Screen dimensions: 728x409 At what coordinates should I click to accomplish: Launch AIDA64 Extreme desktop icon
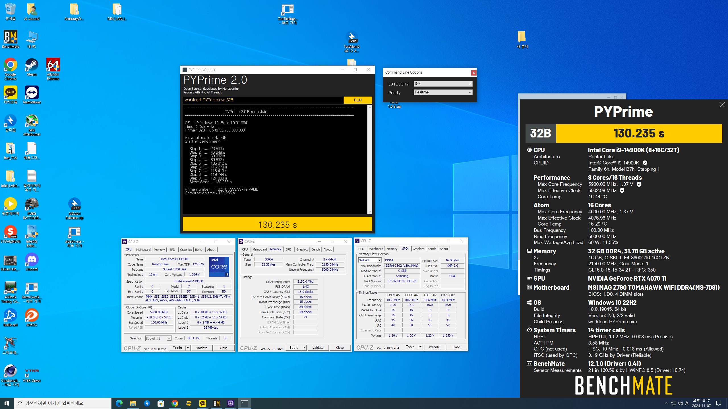(53, 69)
